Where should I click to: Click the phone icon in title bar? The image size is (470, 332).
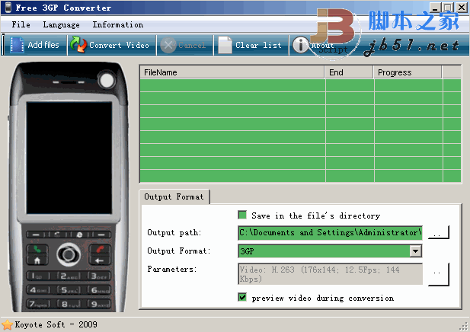coord(8,7)
